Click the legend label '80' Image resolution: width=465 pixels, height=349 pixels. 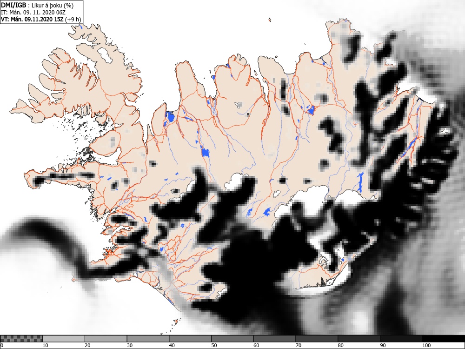point(340,345)
